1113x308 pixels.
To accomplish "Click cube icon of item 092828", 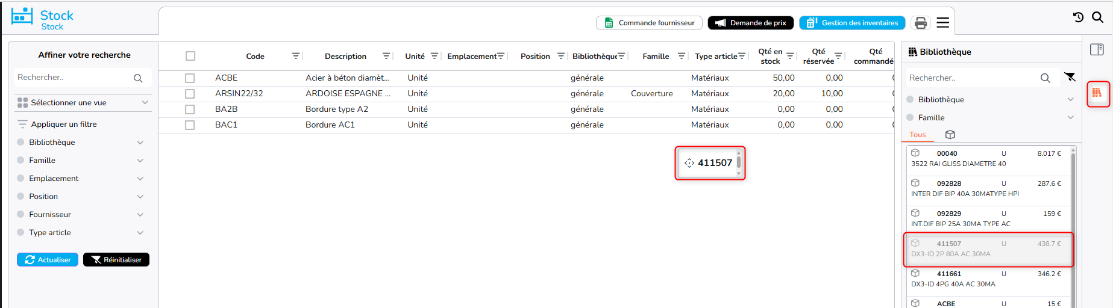I will coord(915,183).
